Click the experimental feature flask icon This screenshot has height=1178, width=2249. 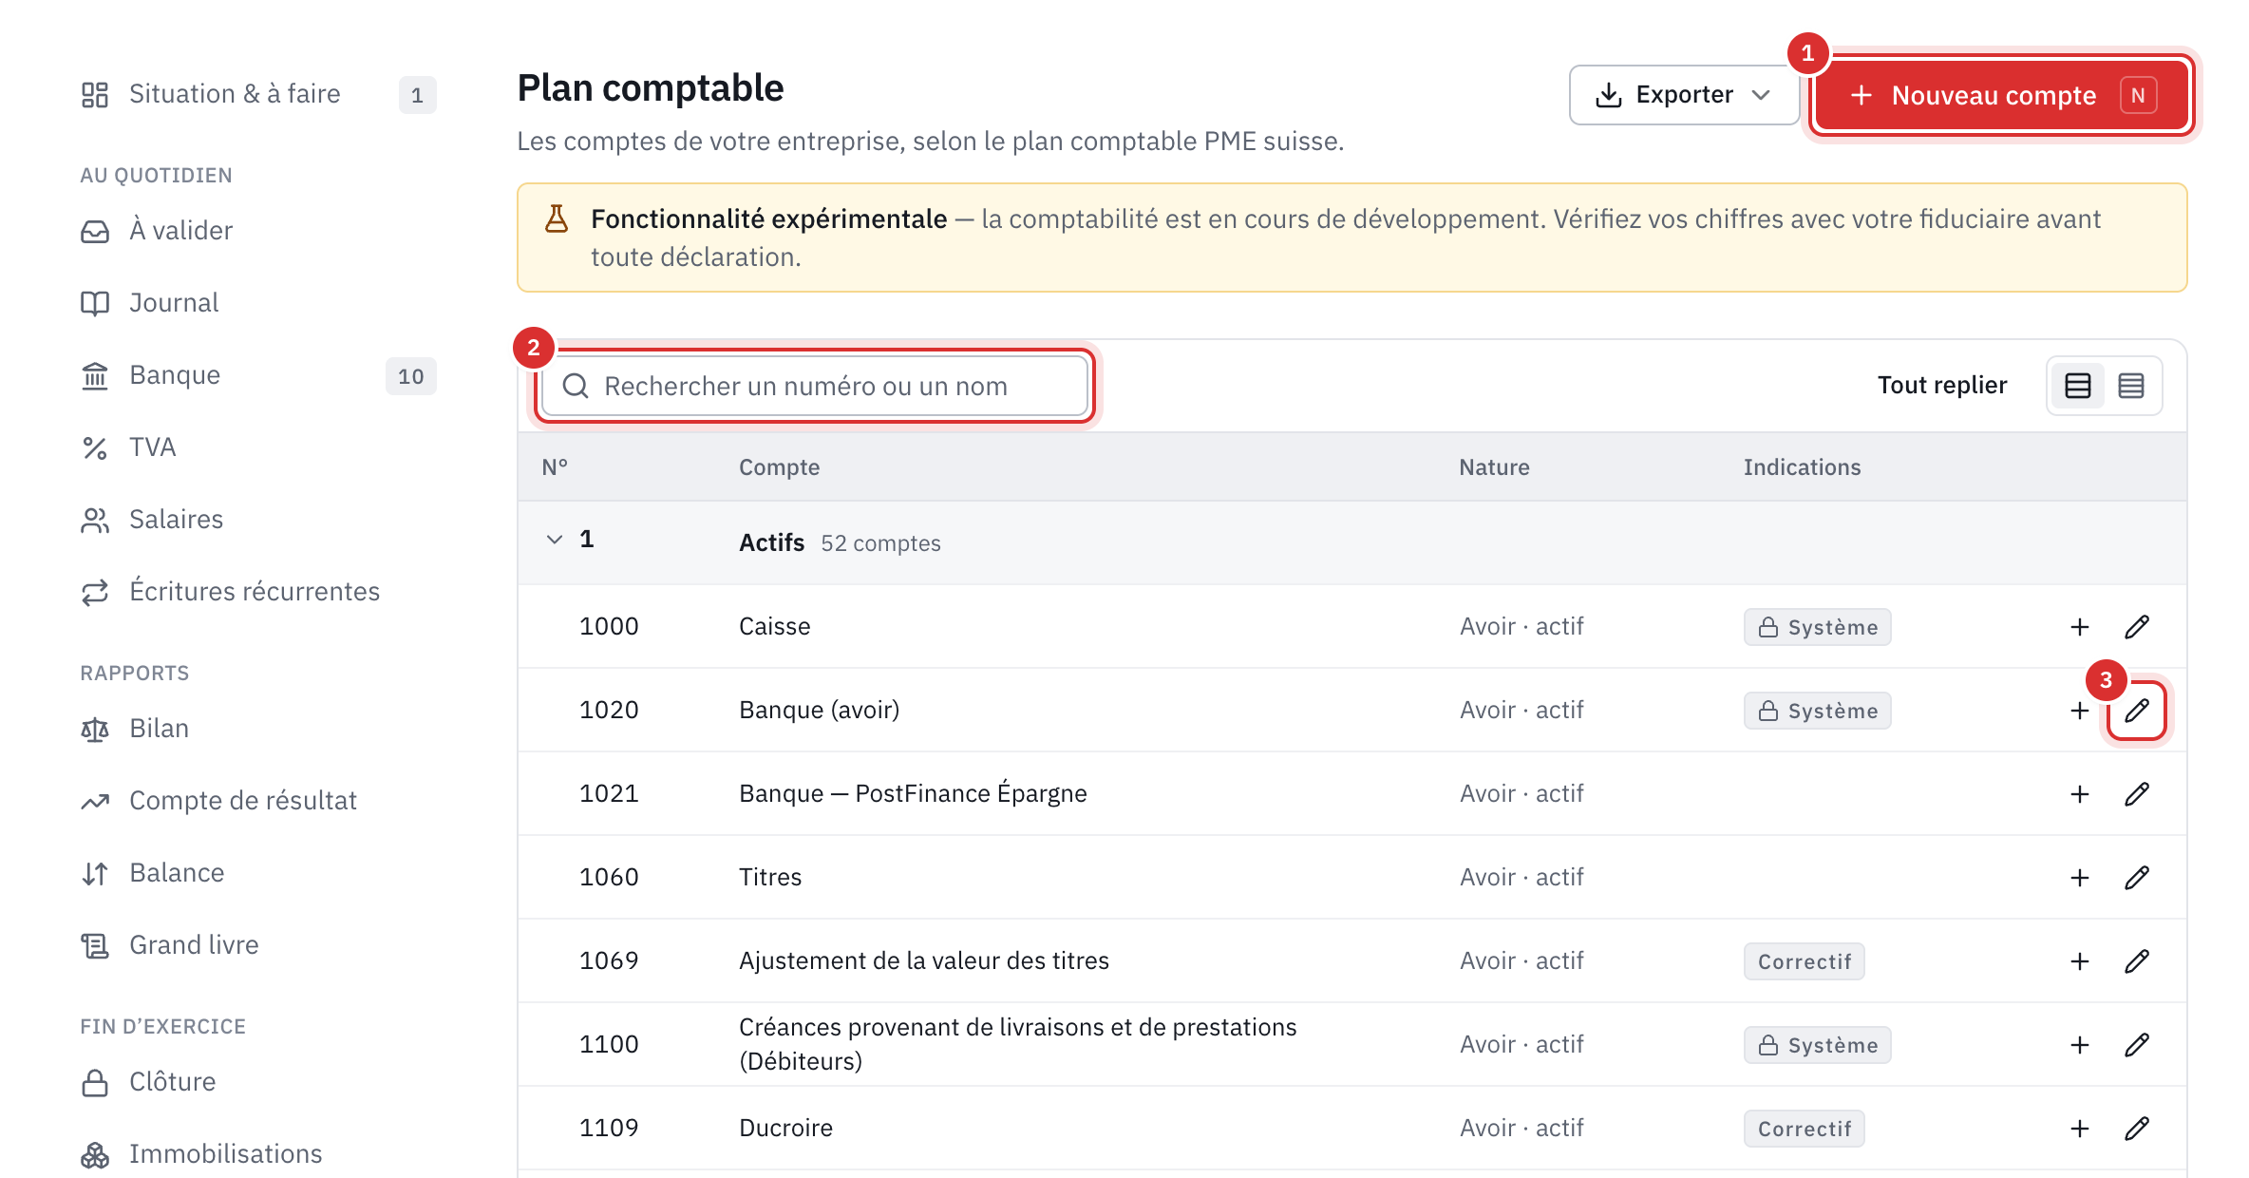[557, 219]
